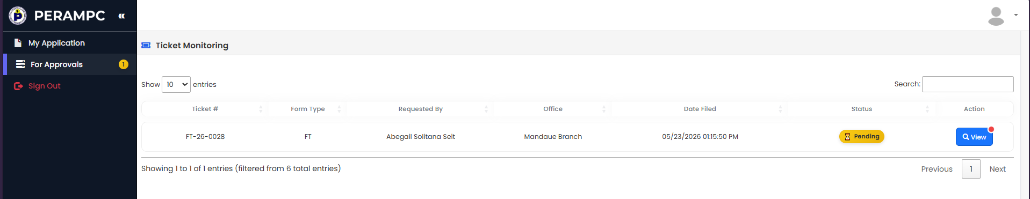Click the user avatar icon

[996, 16]
